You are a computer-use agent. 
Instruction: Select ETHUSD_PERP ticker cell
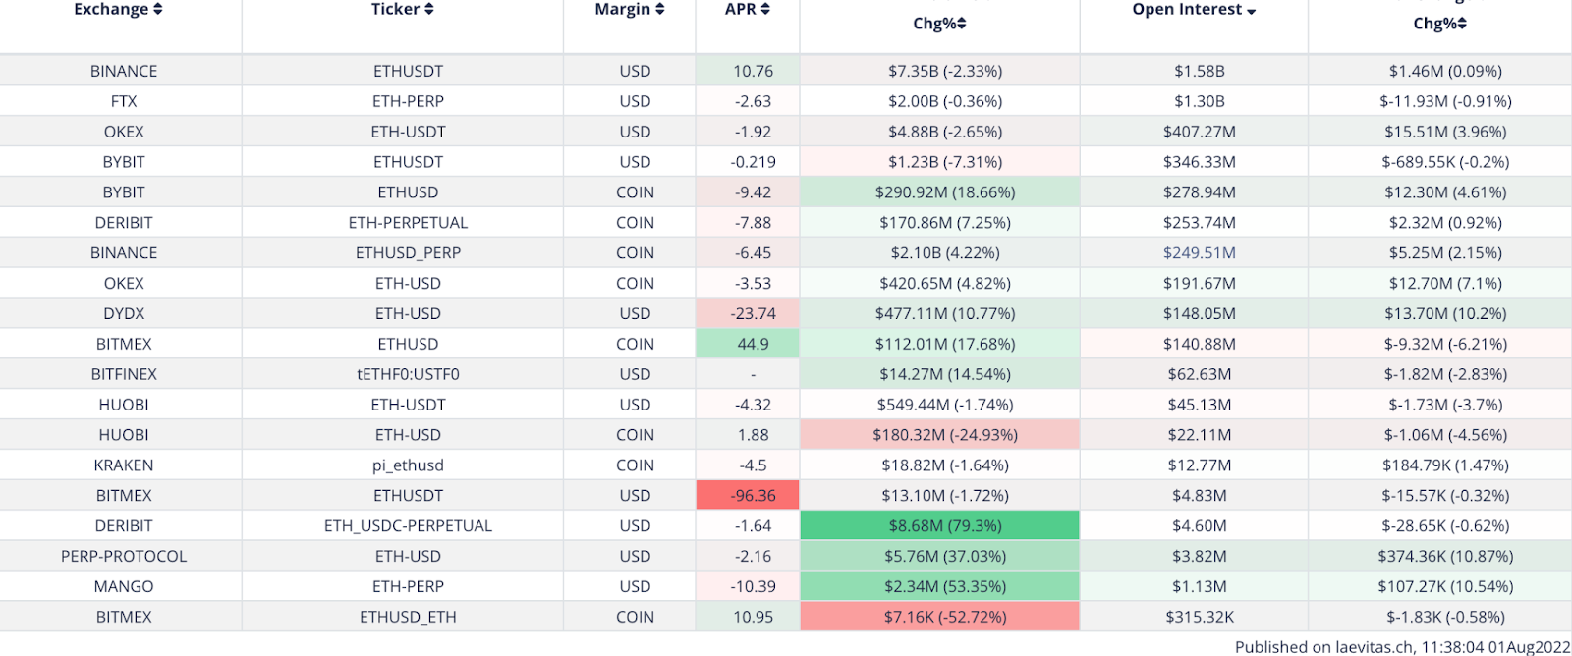point(403,253)
